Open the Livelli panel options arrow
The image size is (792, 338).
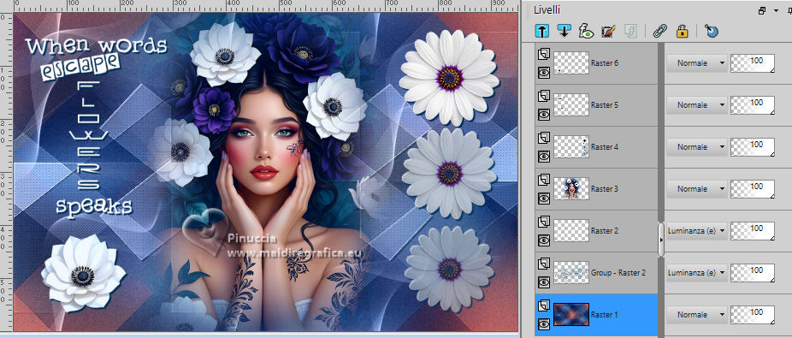tap(776, 10)
